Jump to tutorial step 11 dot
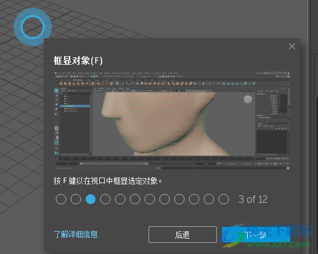 coord(209,199)
